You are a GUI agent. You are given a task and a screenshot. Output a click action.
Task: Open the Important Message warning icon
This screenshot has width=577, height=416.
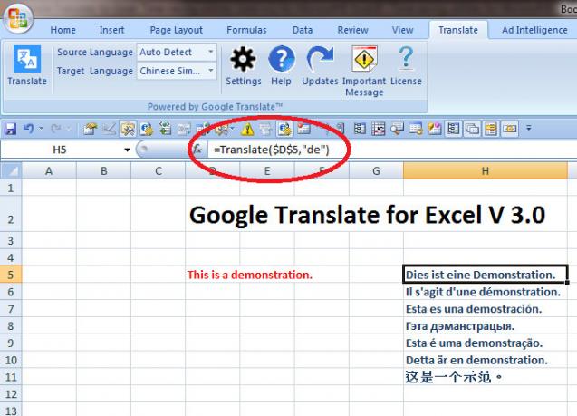[364, 71]
